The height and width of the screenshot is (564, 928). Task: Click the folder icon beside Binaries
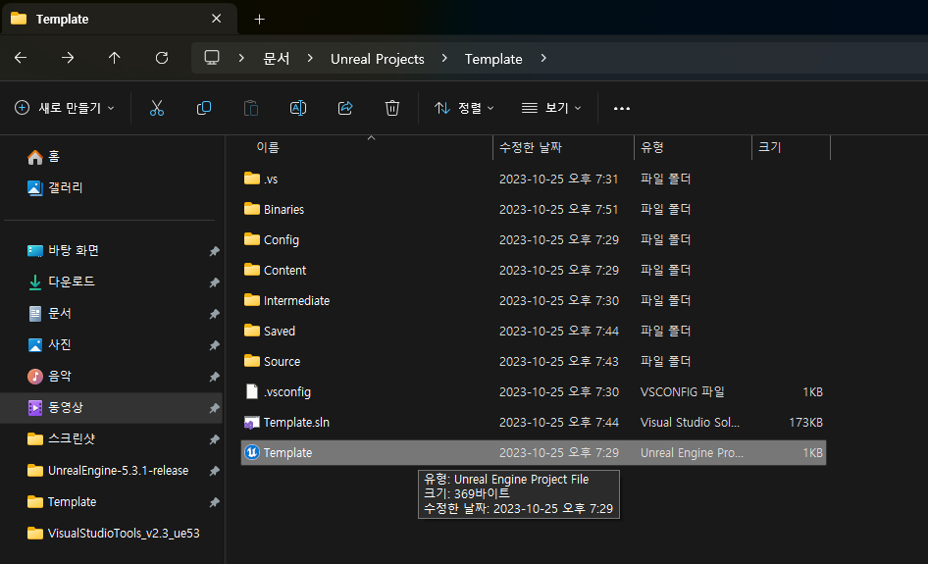[x=252, y=209]
